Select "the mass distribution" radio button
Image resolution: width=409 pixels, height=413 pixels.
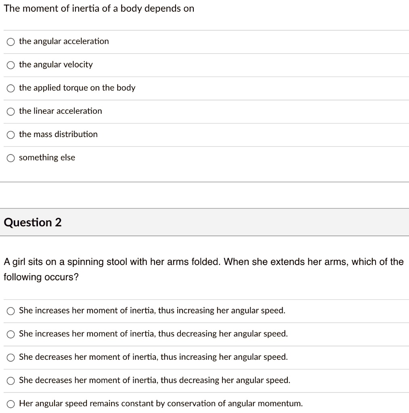point(10,135)
